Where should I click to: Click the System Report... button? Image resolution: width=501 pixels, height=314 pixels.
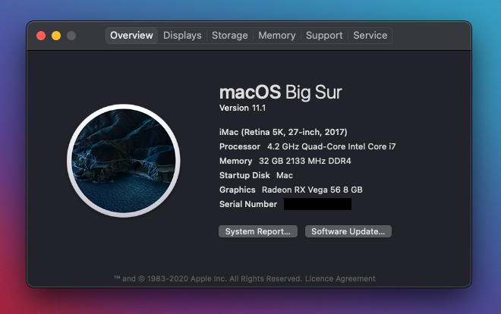[258, 231]
